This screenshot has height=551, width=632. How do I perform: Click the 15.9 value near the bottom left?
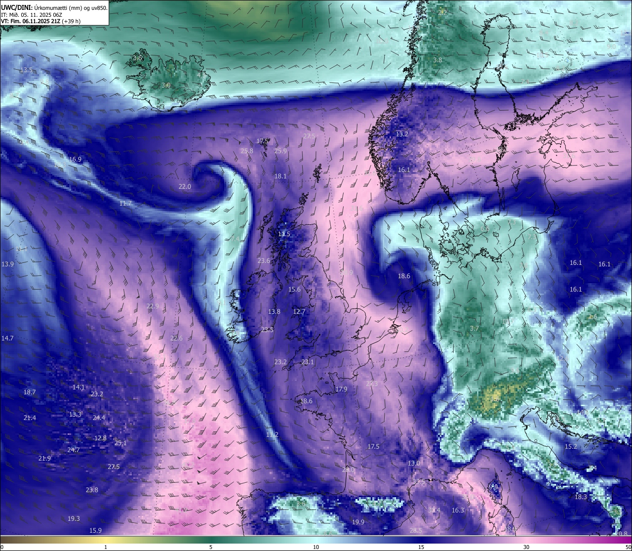coord(95,531)
